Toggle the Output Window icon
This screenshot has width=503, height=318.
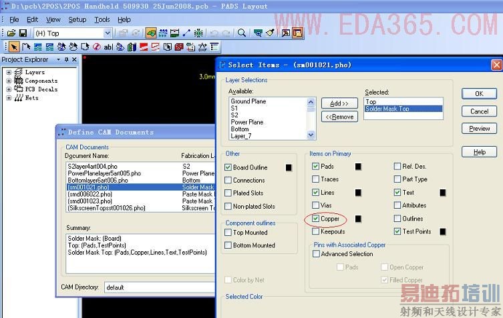pos(285,33)
